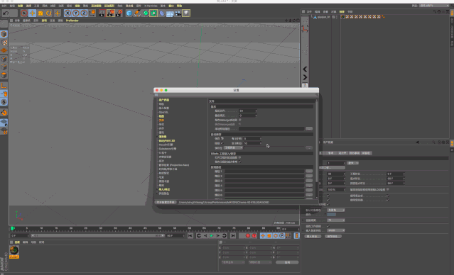Toggle the Y axis lock

(x=75, y=13)
